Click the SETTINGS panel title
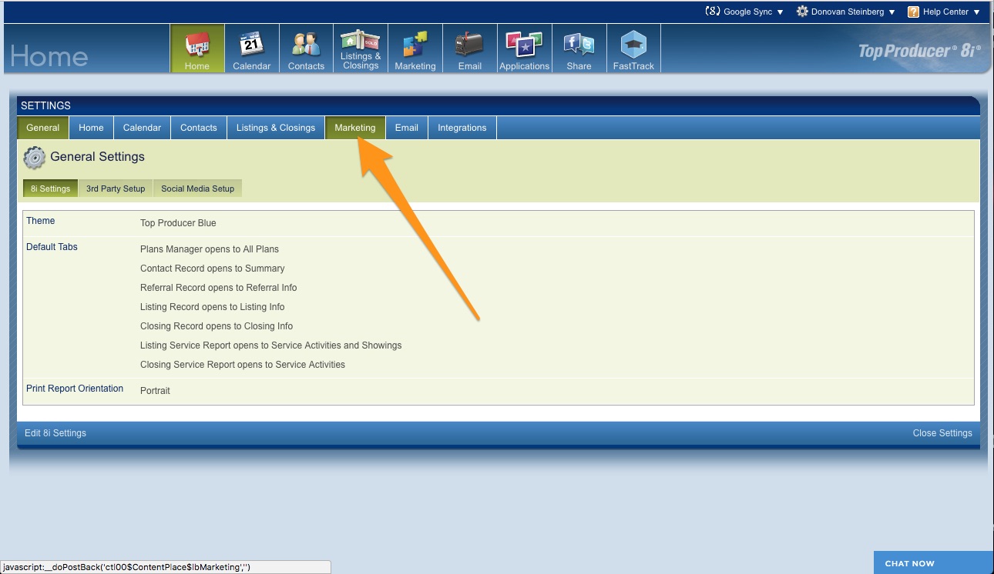Screen dimensions: 994x574 pos(45,105)
